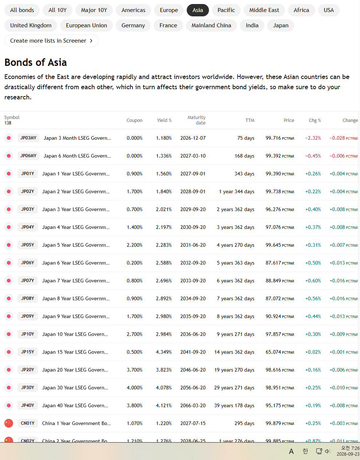360x460 pixels.
Task: Select the Middle East tab
Action: (x=264, y=10)
